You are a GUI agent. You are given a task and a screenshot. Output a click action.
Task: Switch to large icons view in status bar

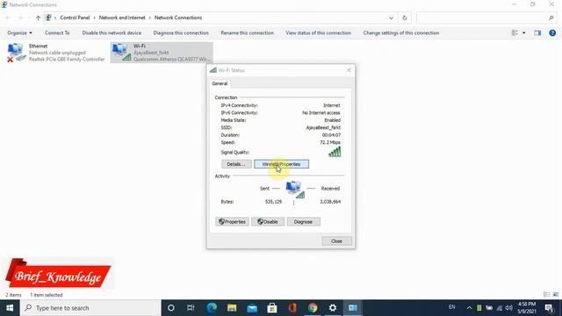(556, 295)
